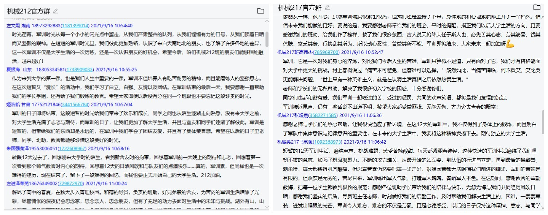Click the 1092368973 link of 马宗骏
Viewport: 548px width, 215px height.
click(328, 142)
